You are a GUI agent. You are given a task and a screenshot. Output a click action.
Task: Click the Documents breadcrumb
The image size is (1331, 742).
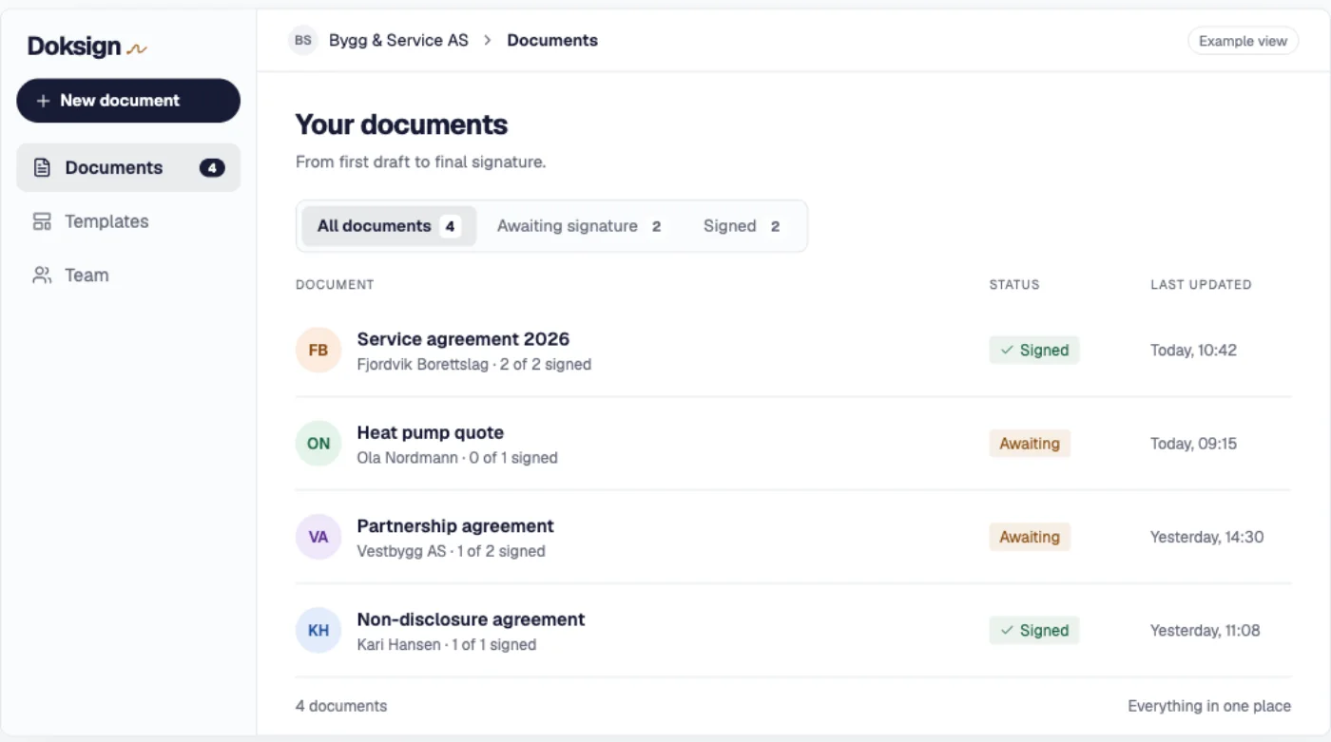pyautogui.click(x=552, y=41)
